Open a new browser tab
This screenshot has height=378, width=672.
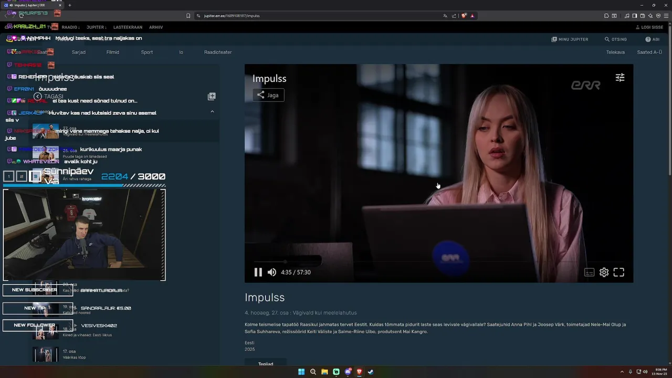click(x=69, y=5)
